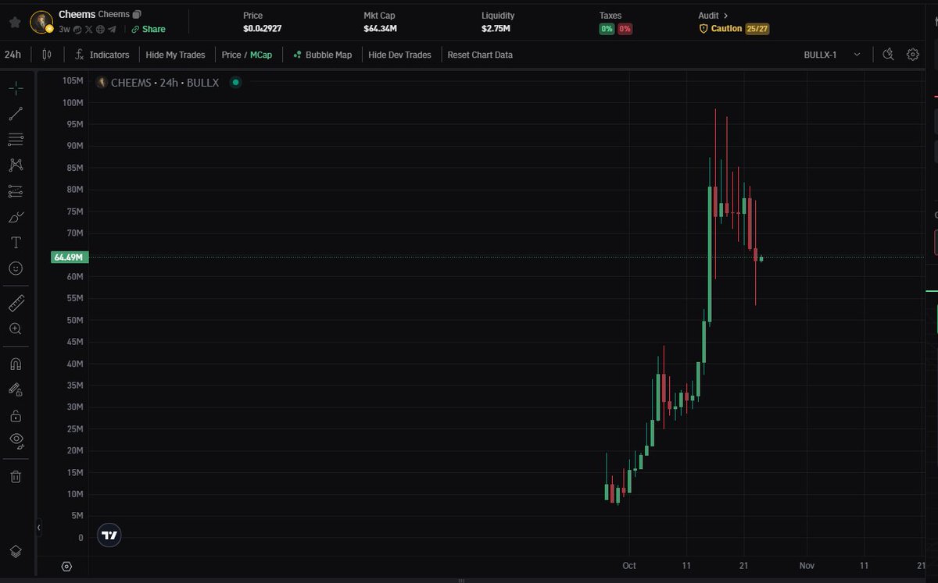Toggle visibility of all drawings
938x583 pixels.
(16, 439)
